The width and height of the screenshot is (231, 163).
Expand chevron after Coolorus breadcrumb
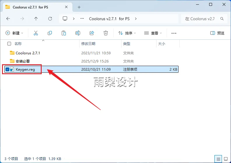pyautogui.click(x=136, y=19)
